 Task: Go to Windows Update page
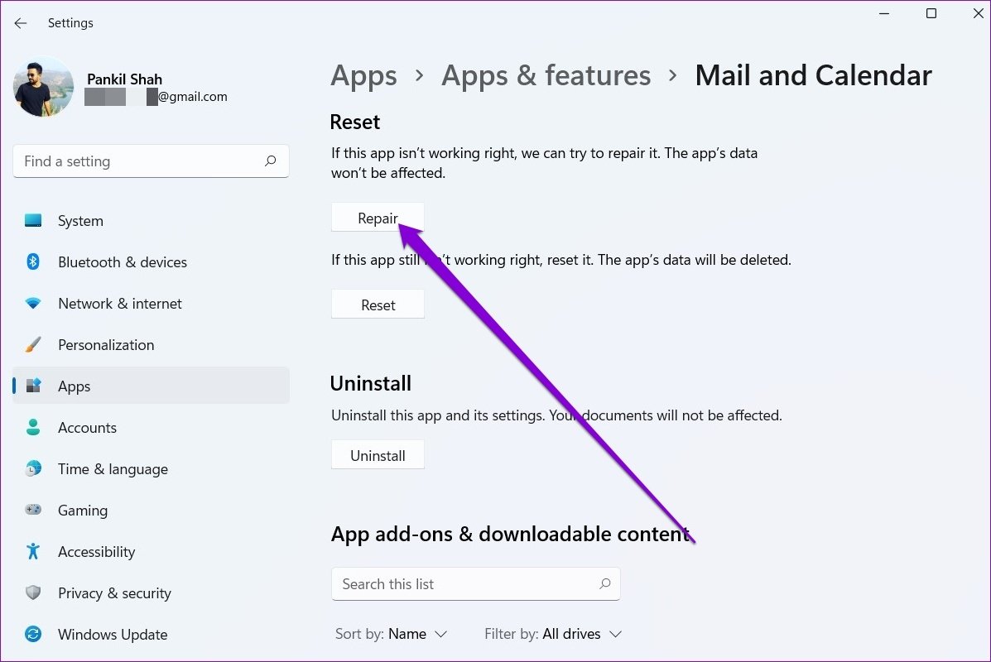[151, 634]
